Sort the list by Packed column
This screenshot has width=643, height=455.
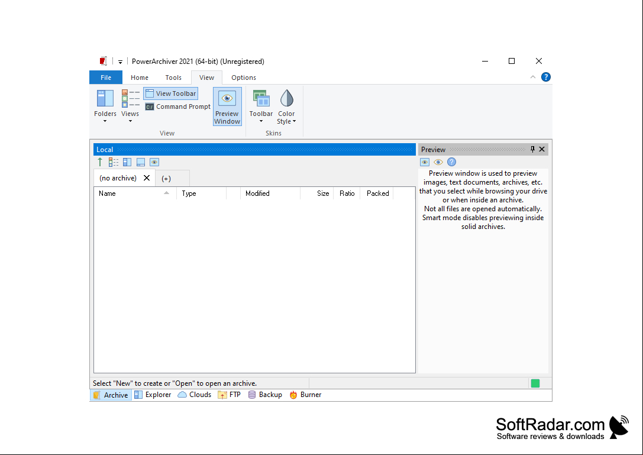(x=377, y=193)
